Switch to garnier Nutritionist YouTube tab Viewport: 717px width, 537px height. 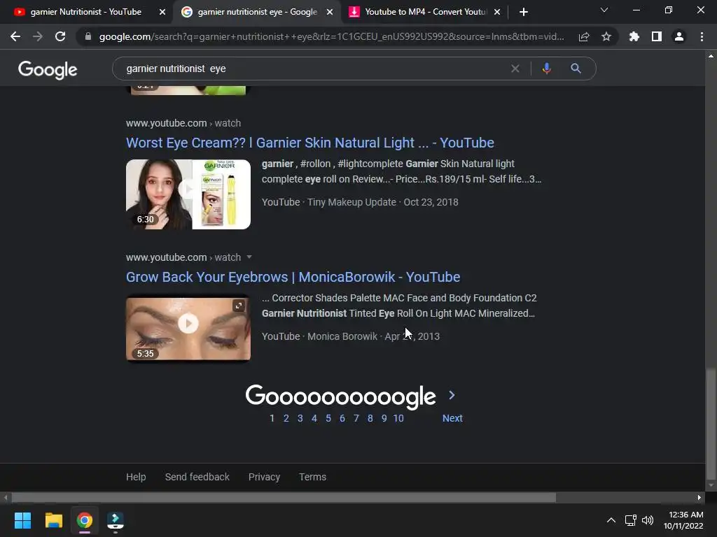click(x=86, y=12)
